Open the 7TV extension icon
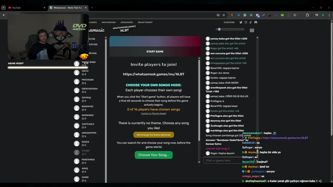Image resolution: width=333 pixels, height=187 pixels. coord(251,15)
